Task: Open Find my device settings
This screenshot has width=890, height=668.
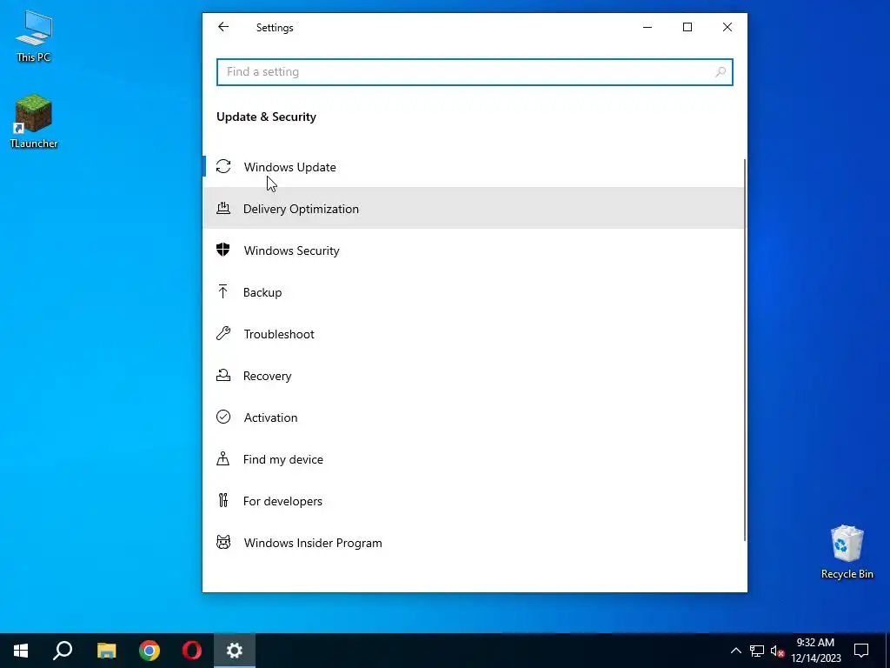Action: [474, 459]
